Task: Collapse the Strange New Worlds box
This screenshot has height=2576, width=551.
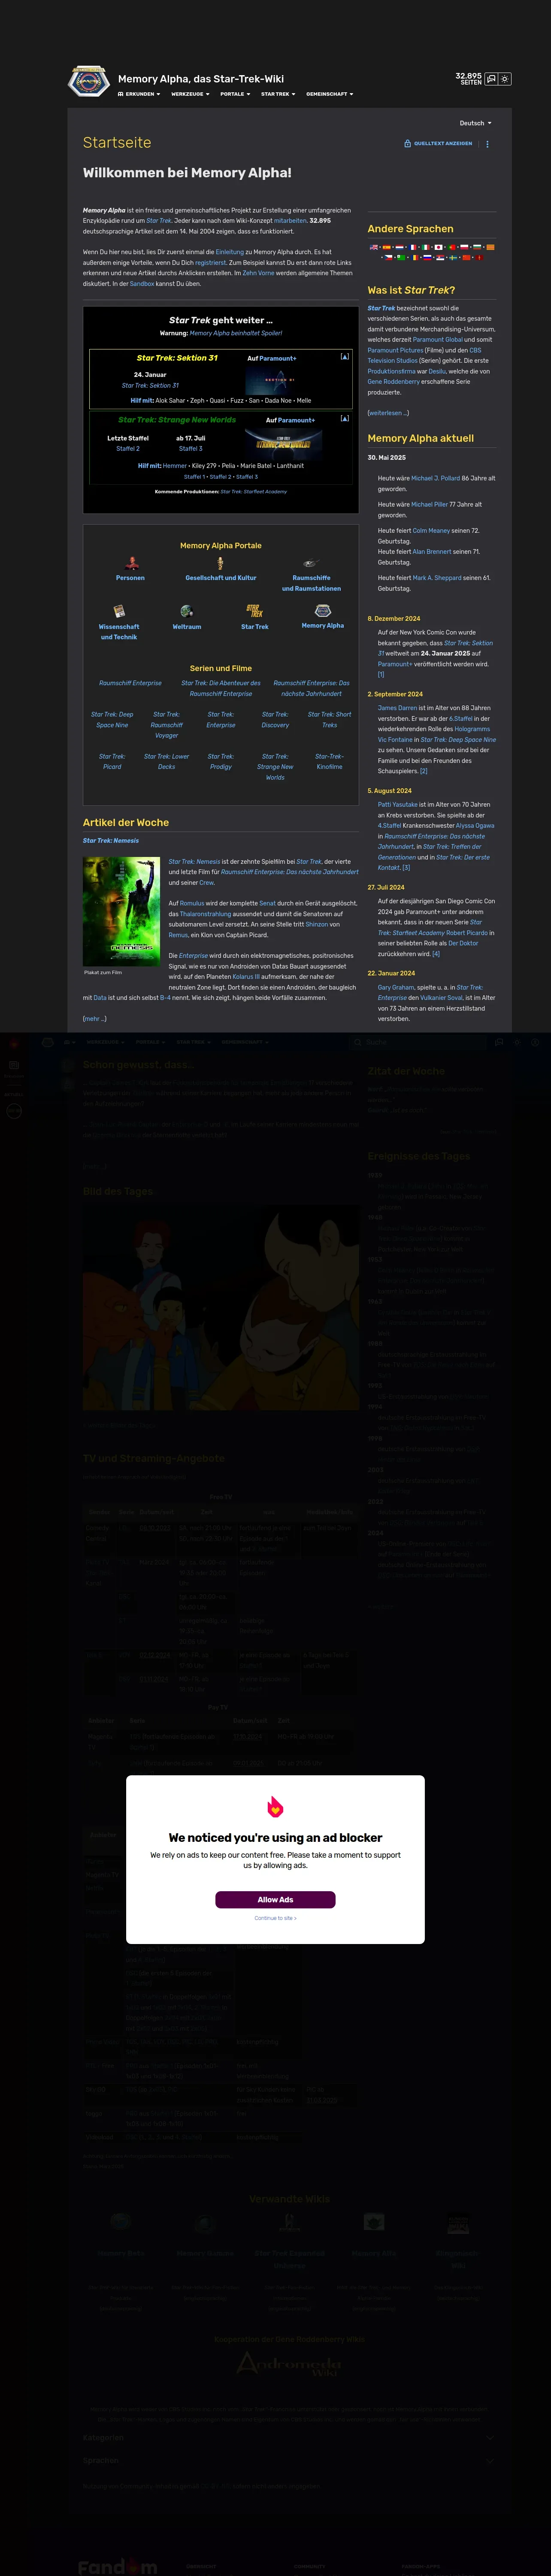Action: pos(345,418)
